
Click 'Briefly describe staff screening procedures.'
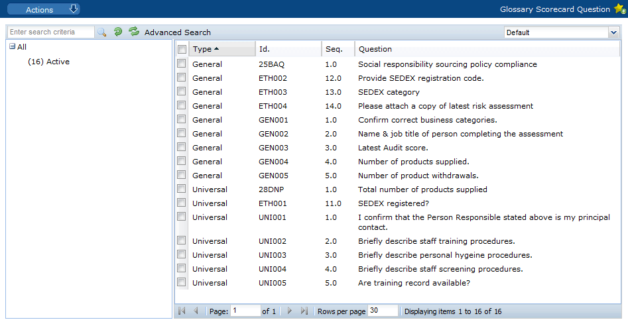(440, 269)
